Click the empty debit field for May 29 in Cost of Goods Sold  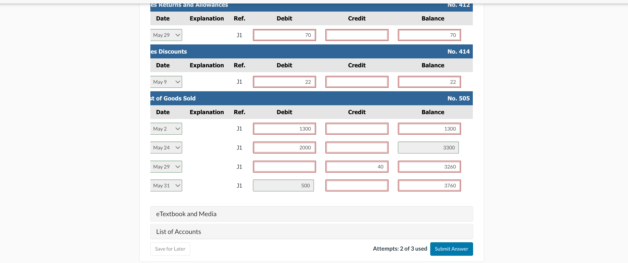click(x=284, y=167)
